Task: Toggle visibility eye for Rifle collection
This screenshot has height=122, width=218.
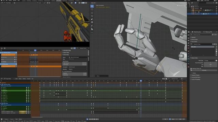Action: 217,12
